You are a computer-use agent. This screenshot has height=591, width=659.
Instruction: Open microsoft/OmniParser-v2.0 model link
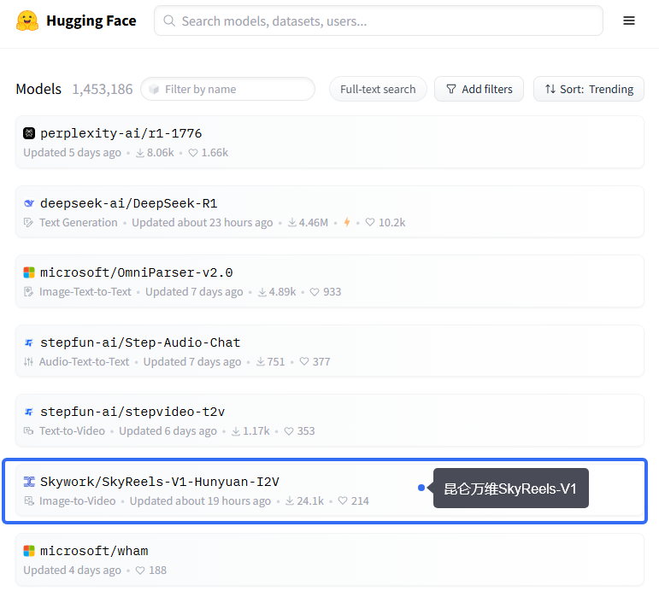pos(136,273)
